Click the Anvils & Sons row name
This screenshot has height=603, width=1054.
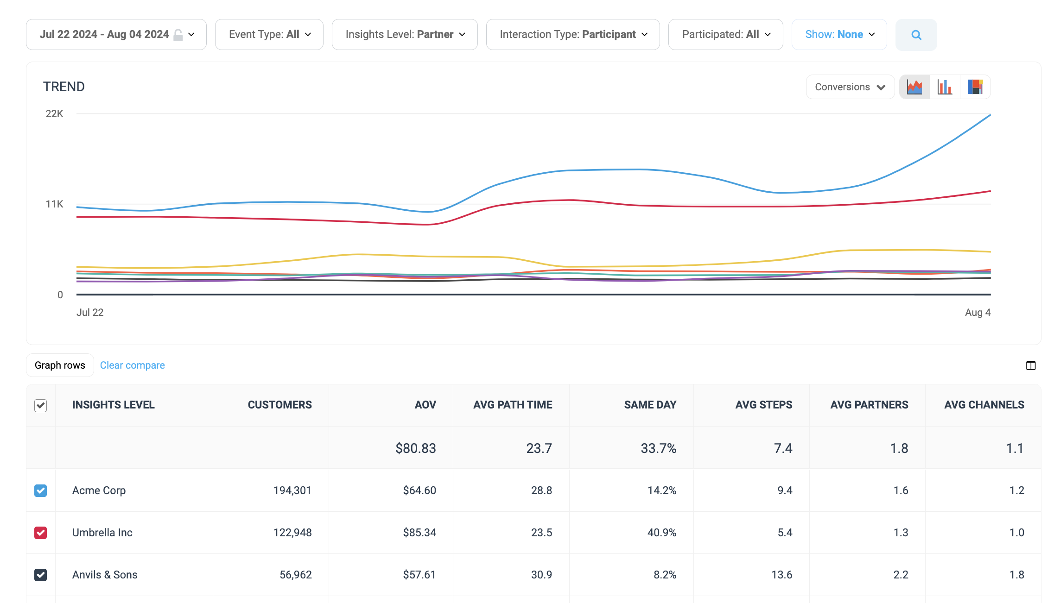tap(105, 575)
